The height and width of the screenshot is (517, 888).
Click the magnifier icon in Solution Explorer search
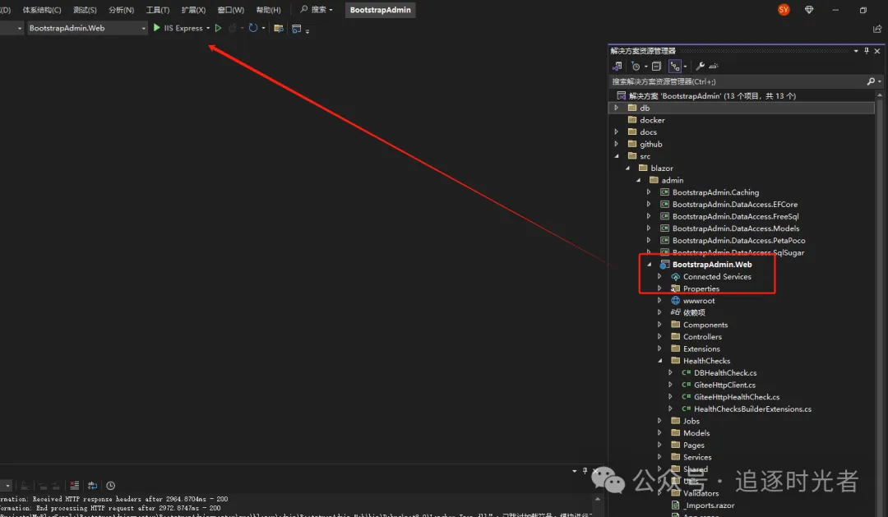point(871,81)
